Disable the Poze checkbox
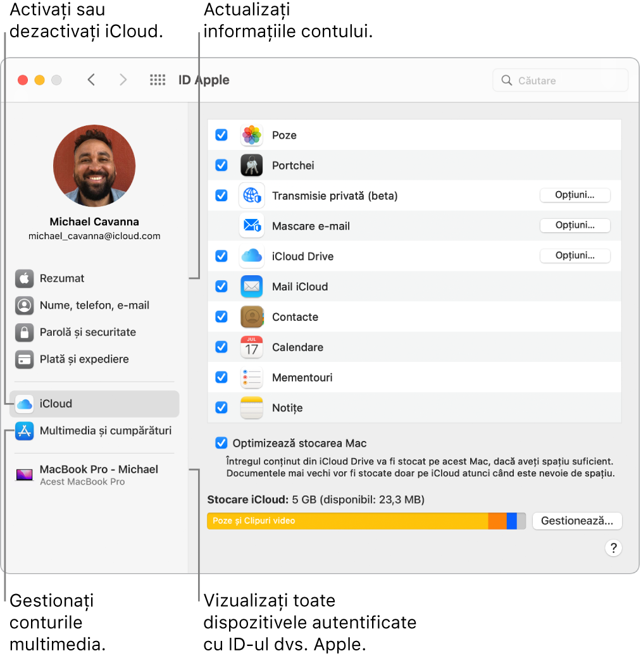 (x=221, y=135)
